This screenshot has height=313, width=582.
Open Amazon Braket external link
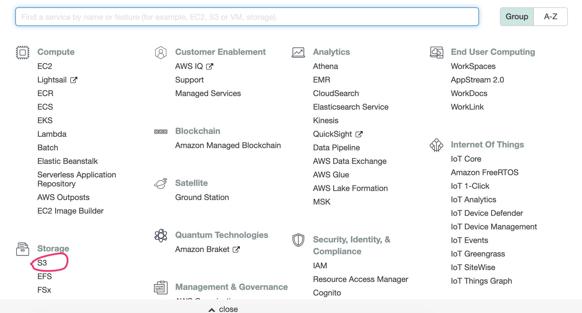(x=237, y=249)
